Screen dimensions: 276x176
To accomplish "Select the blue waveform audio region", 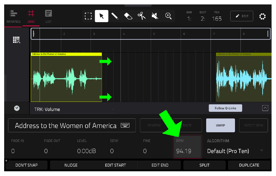I will coord(244,77).
